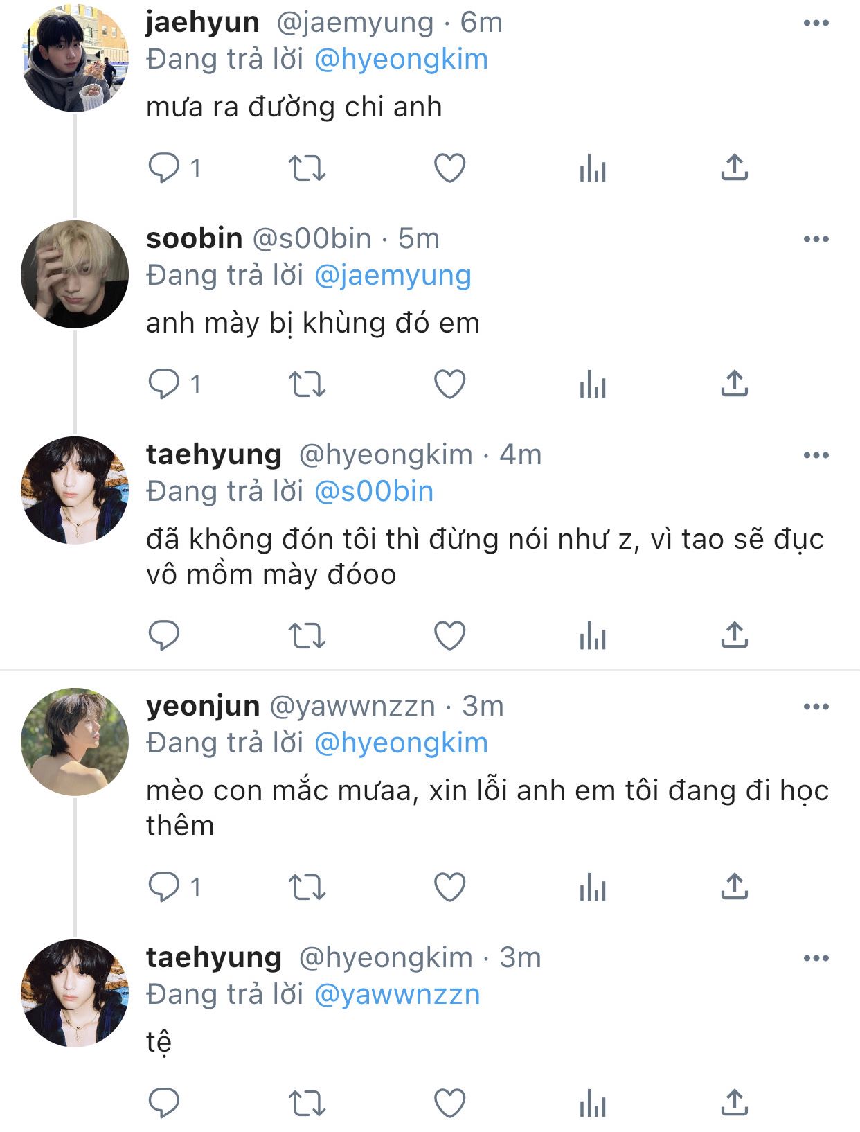
Task: Open yeonjun's profile picture
Action: 75,741
